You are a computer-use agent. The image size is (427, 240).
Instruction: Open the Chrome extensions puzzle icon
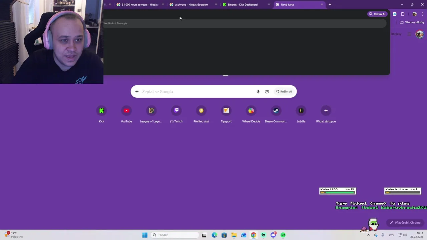(x=403, y=14)
